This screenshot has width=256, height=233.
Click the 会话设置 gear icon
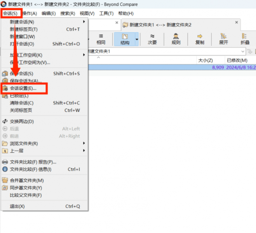(x=5, y=89)
